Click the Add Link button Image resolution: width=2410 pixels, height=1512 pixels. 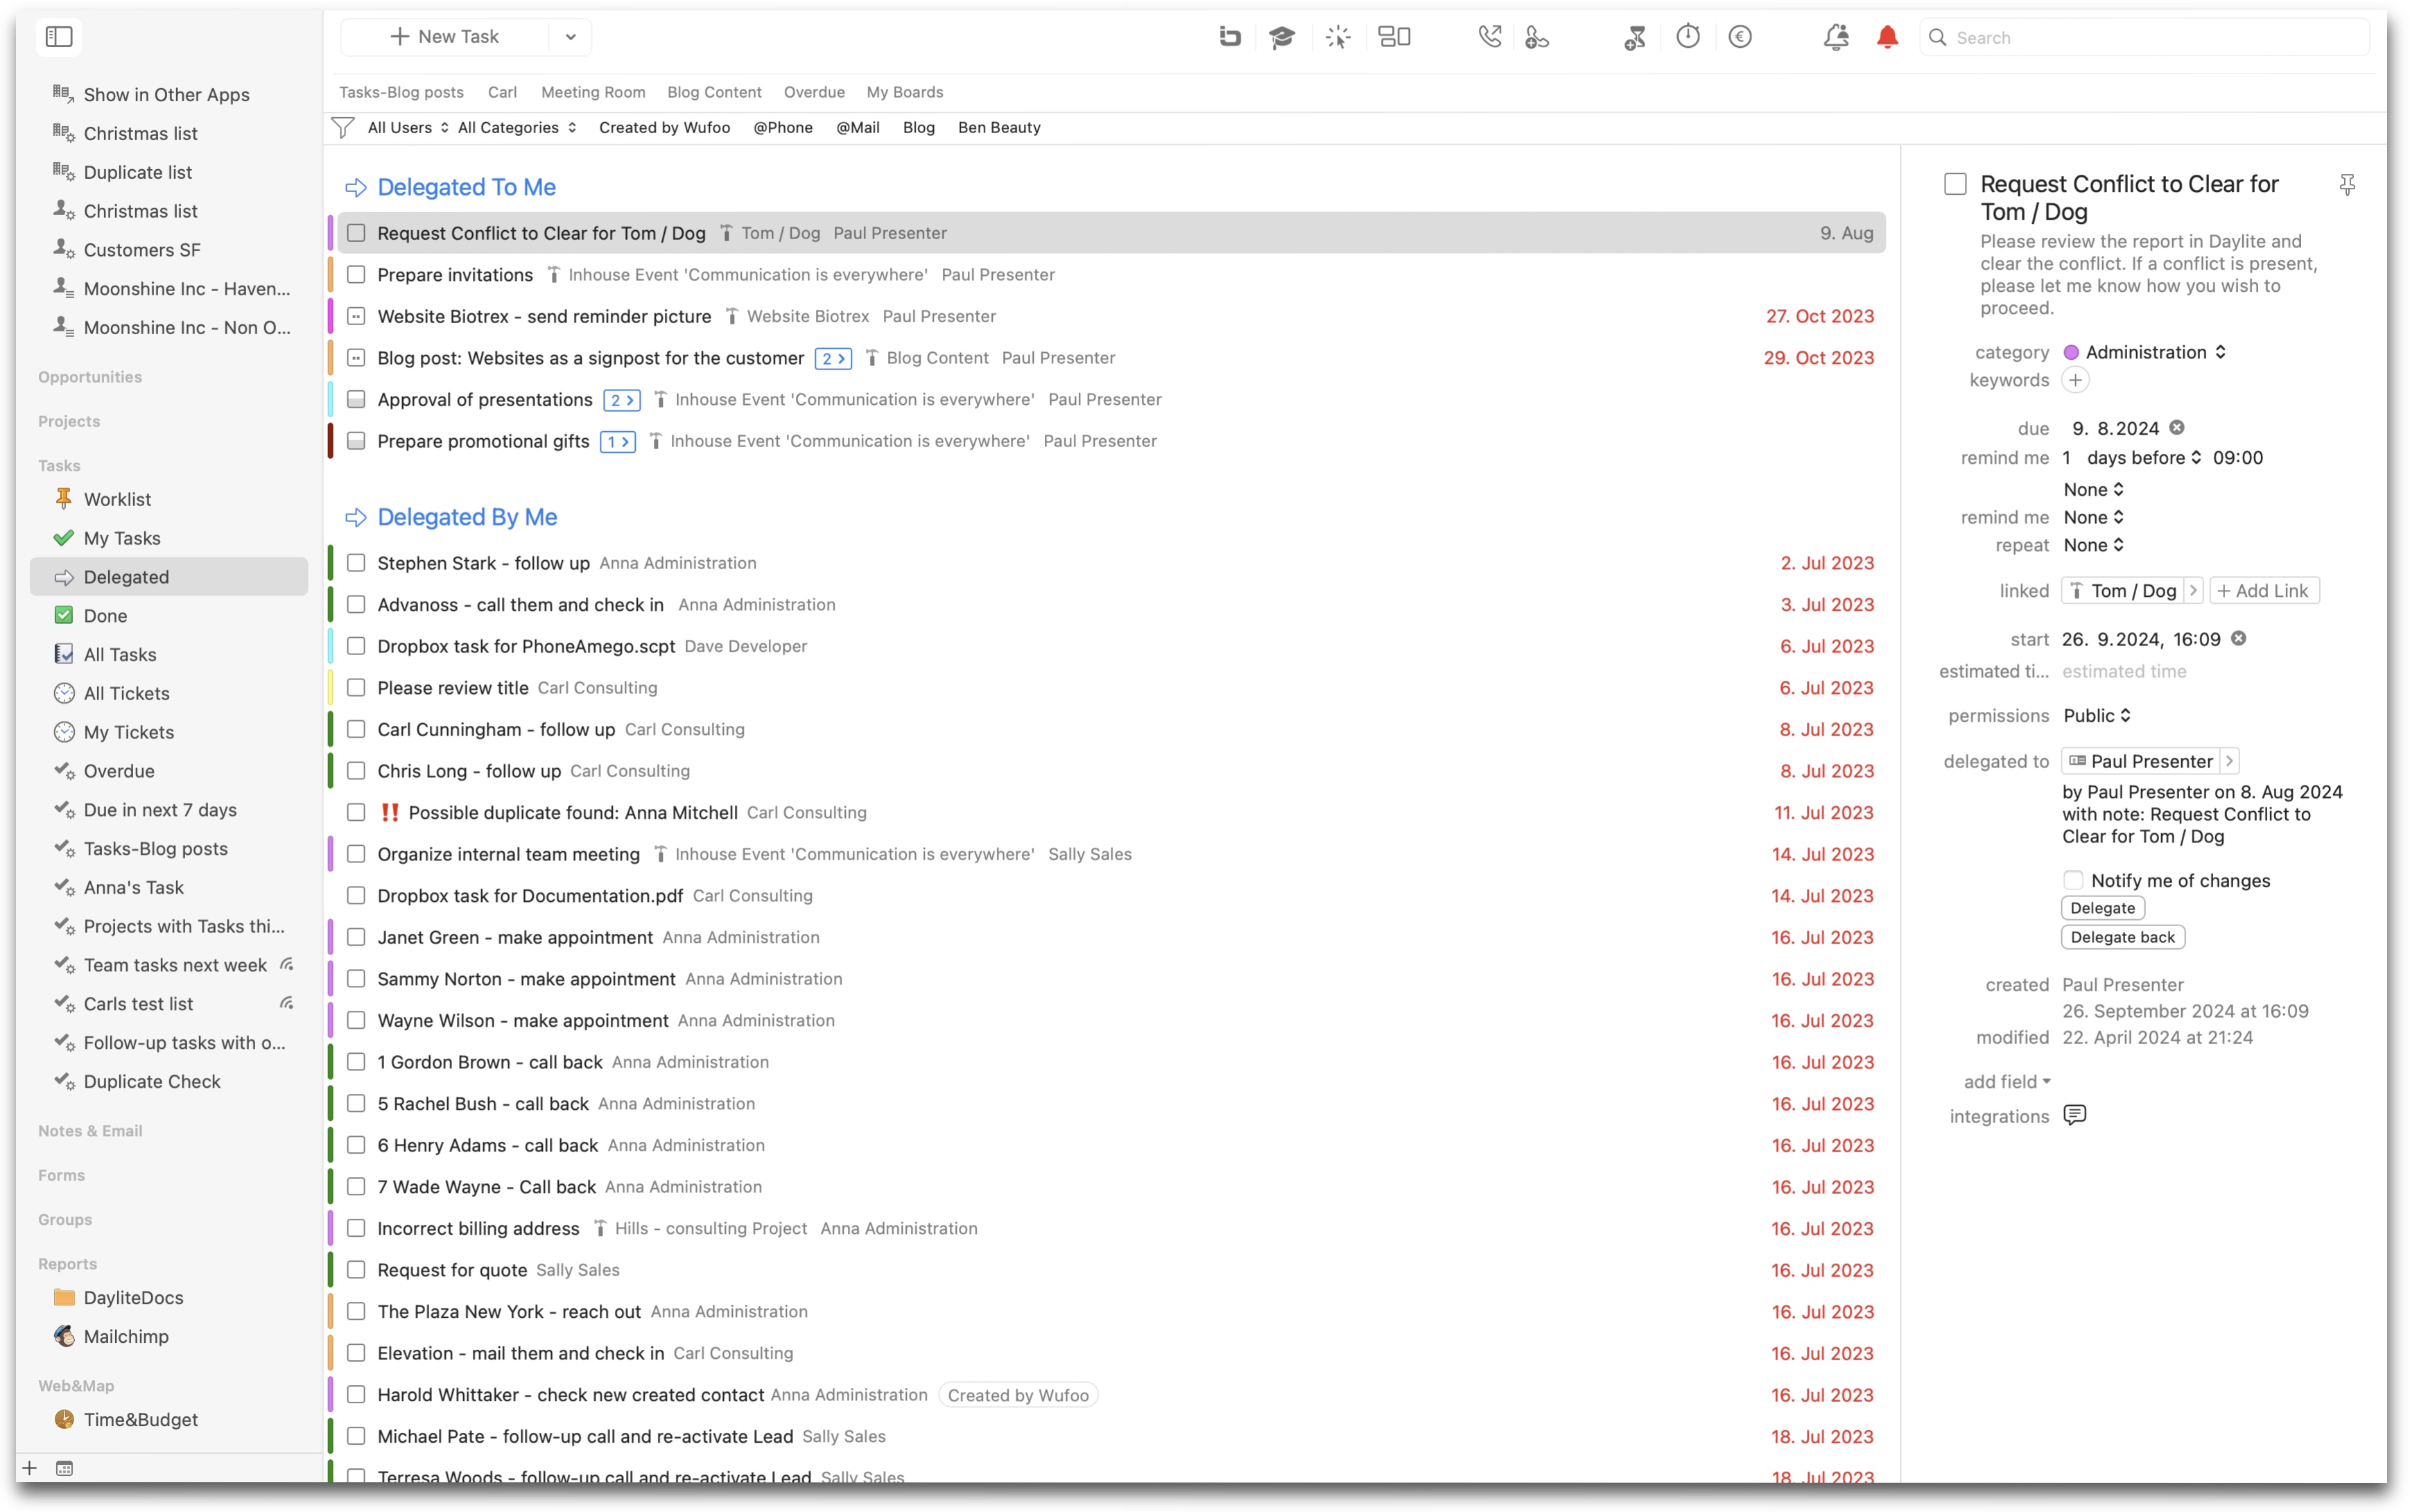pyautogui.click(x=2263, y=590)
